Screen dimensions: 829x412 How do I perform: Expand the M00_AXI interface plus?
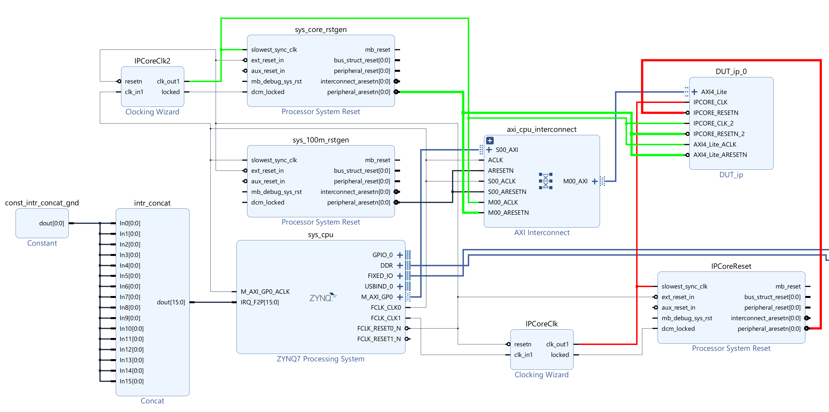click(595, 181)
